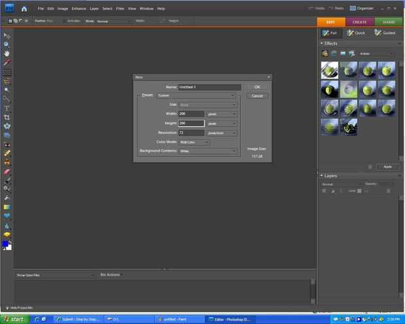Select the Clone Stamp tool
This screenshot has width=405, height=324.
click(7, 163)
